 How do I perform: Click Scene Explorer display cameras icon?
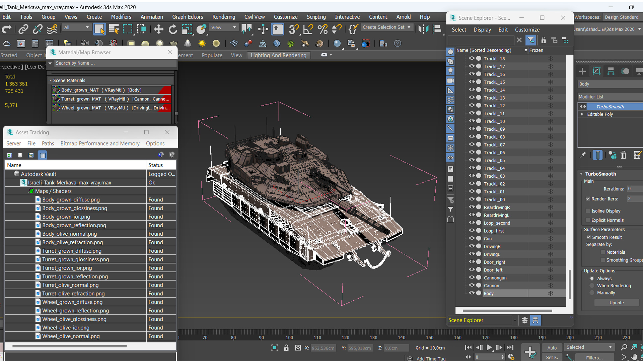click(x=450, y=81)
